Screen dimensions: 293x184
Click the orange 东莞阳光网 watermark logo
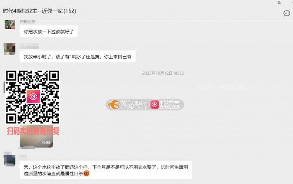coord(114,105)
